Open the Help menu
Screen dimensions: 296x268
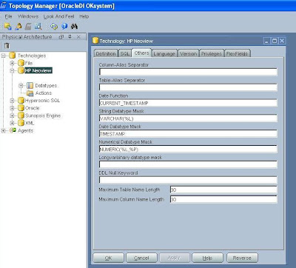pos(84,16)
